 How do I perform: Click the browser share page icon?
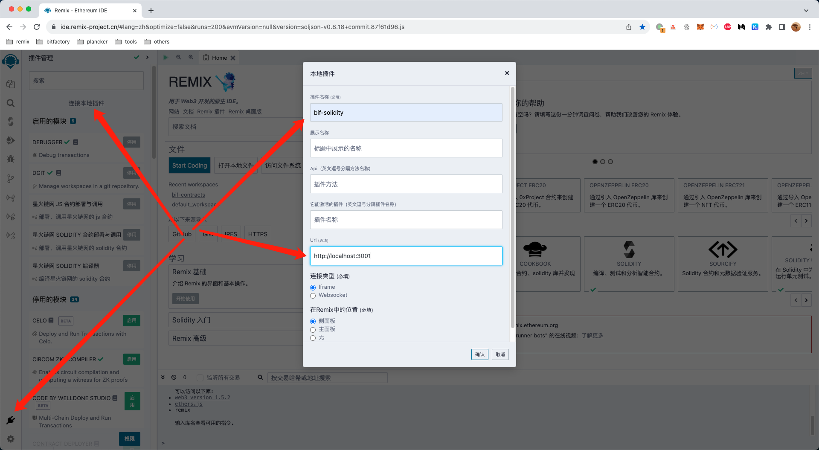[x=629, y=27]
